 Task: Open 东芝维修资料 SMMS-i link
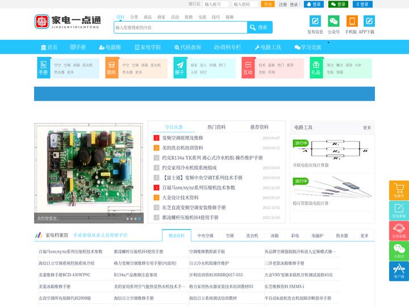coord(284,287)
